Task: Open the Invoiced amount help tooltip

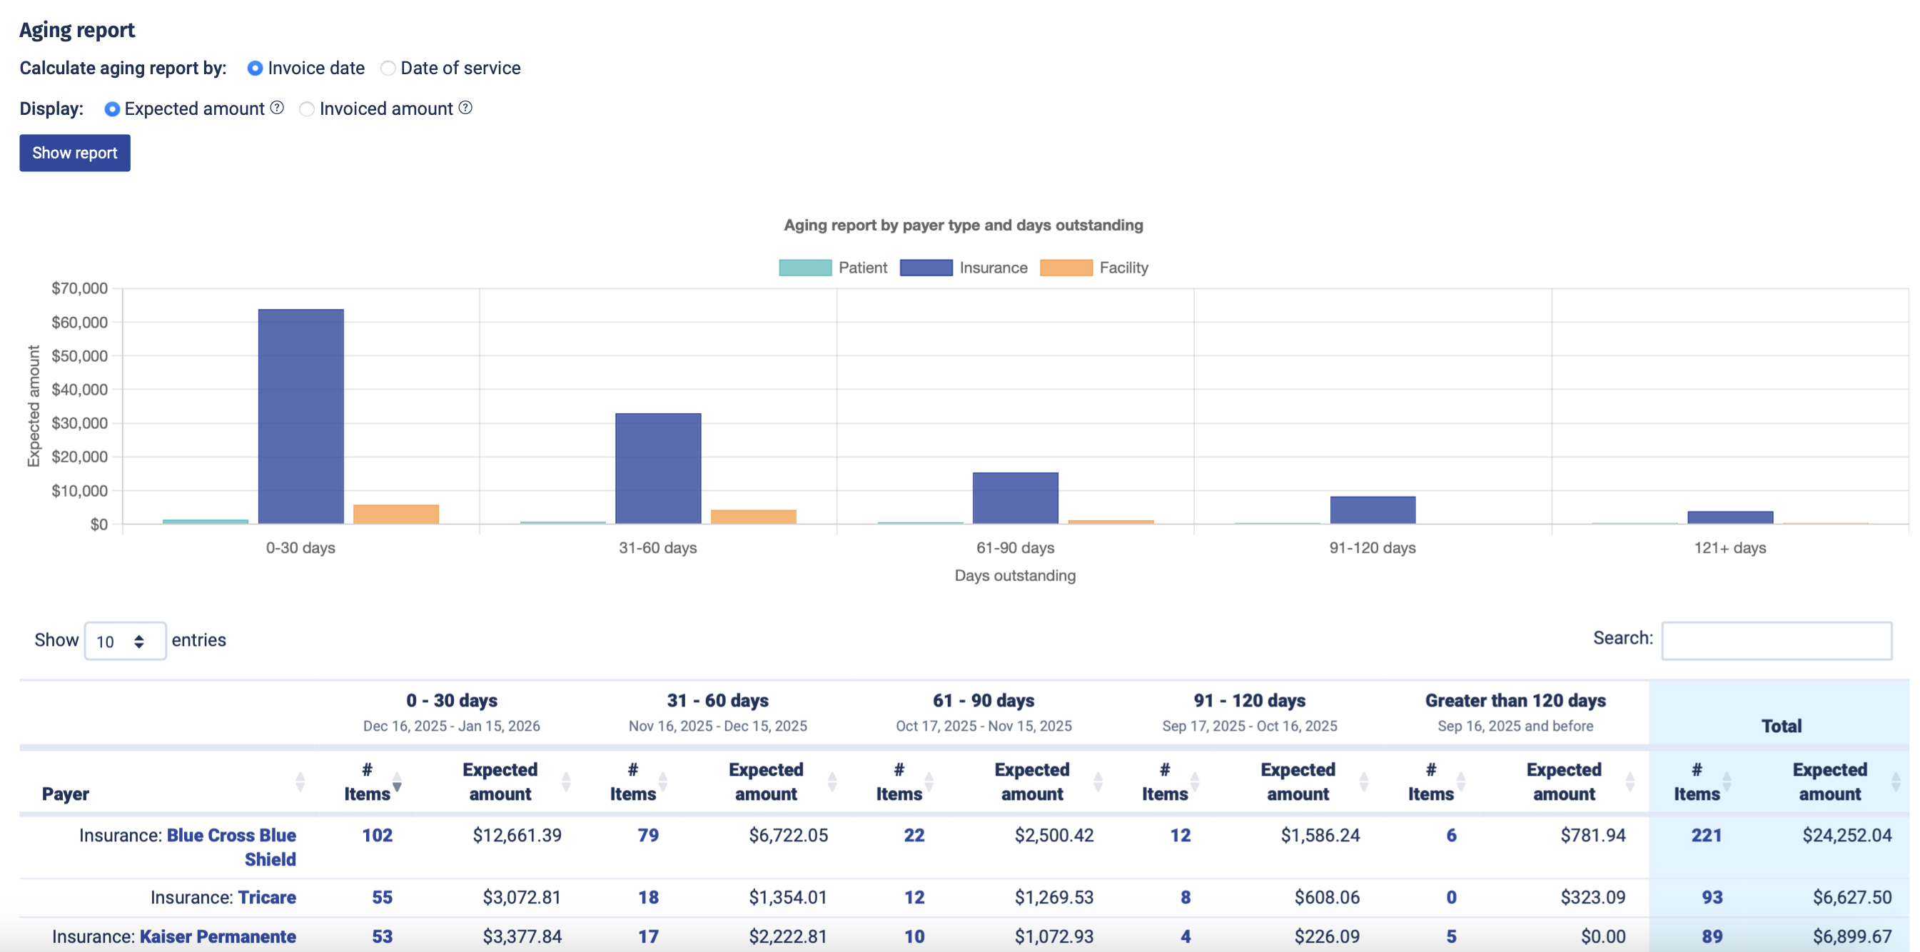Action: click(465, 109)
